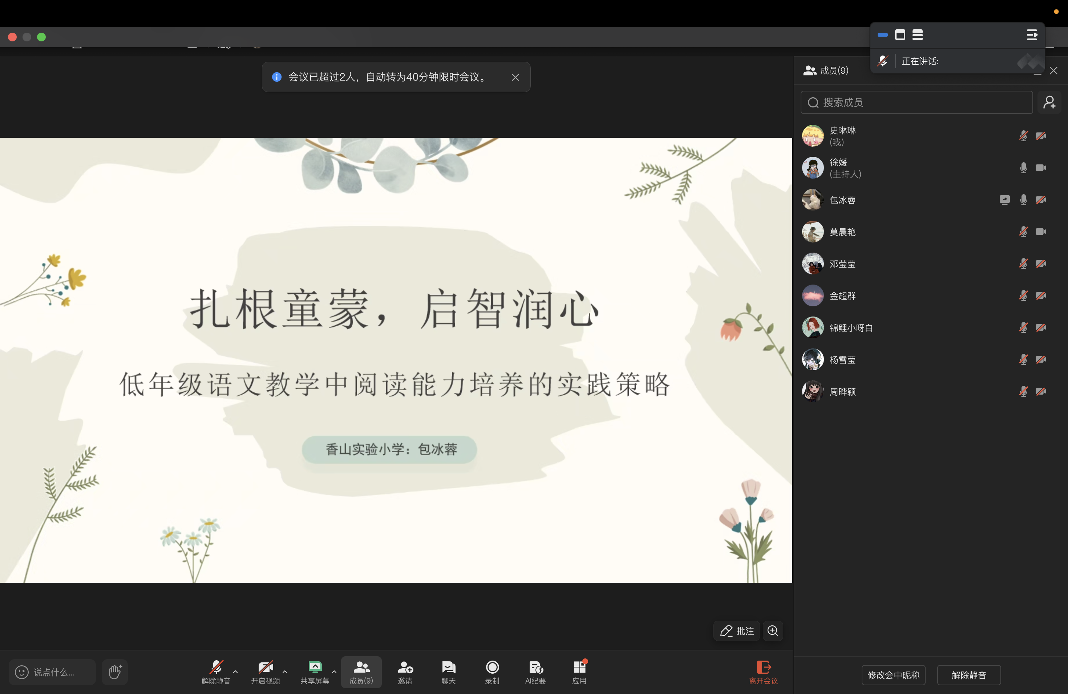The width and height of the screenshot is (1068, 694).
Task: Click 修改会中昵称 to change nickname
Action: 893,675
